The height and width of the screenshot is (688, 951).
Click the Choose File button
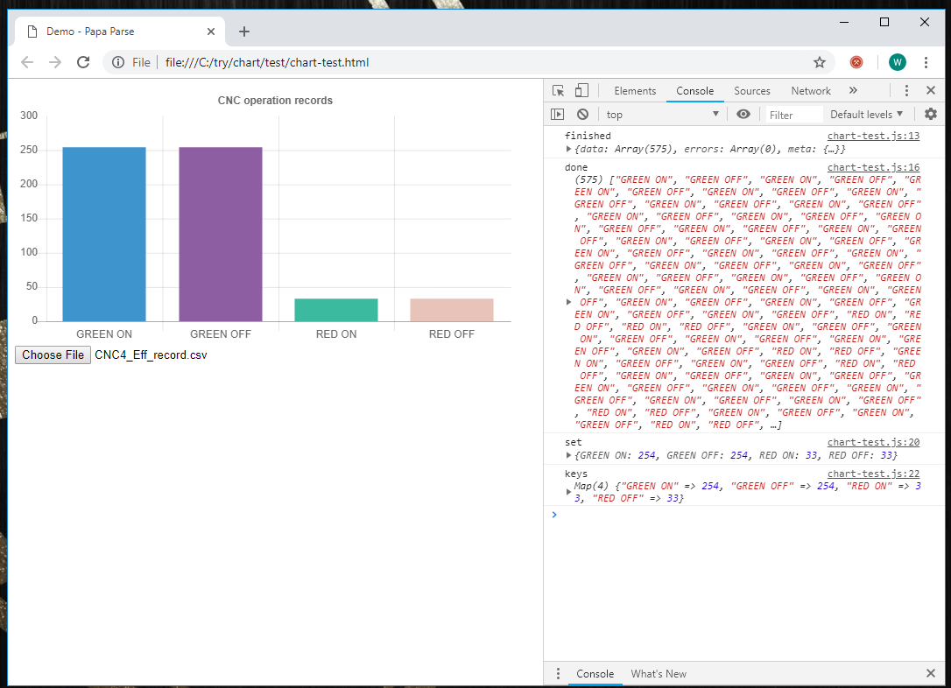pos(53,355)
